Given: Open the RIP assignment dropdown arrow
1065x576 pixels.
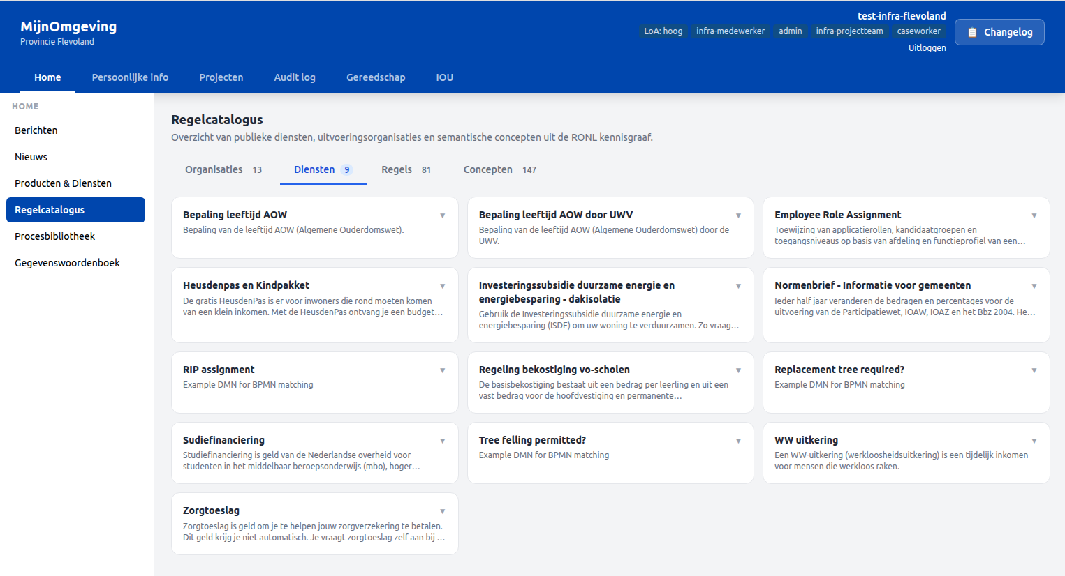Looking at the screenshot, I should (443, 370).
